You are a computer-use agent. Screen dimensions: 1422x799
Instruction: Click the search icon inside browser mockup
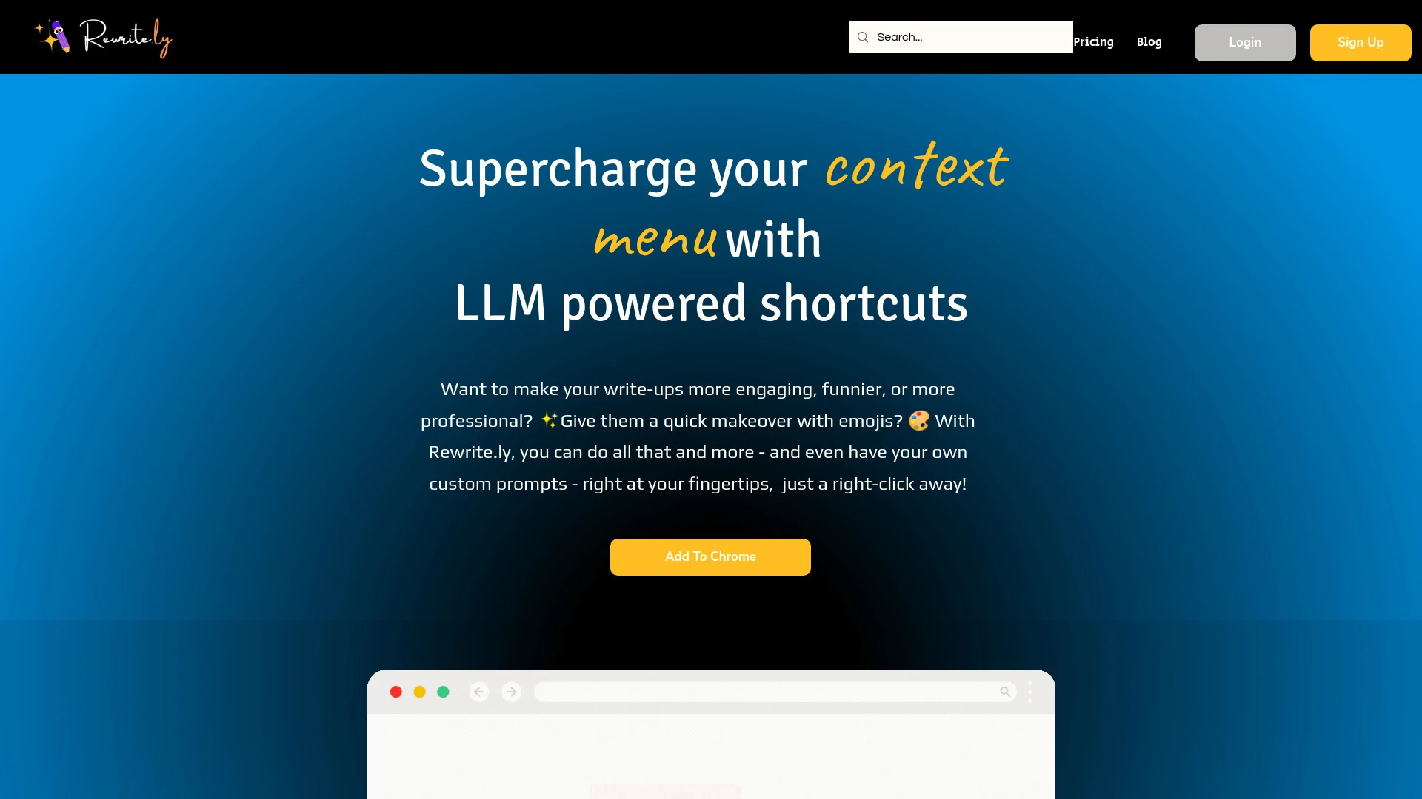pos(1004,692)
